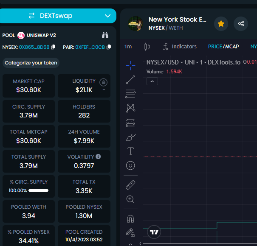Click the Total Mktcap $30.60K card
The width and height of the screenshot is (257, 246).
coord(29,136)
